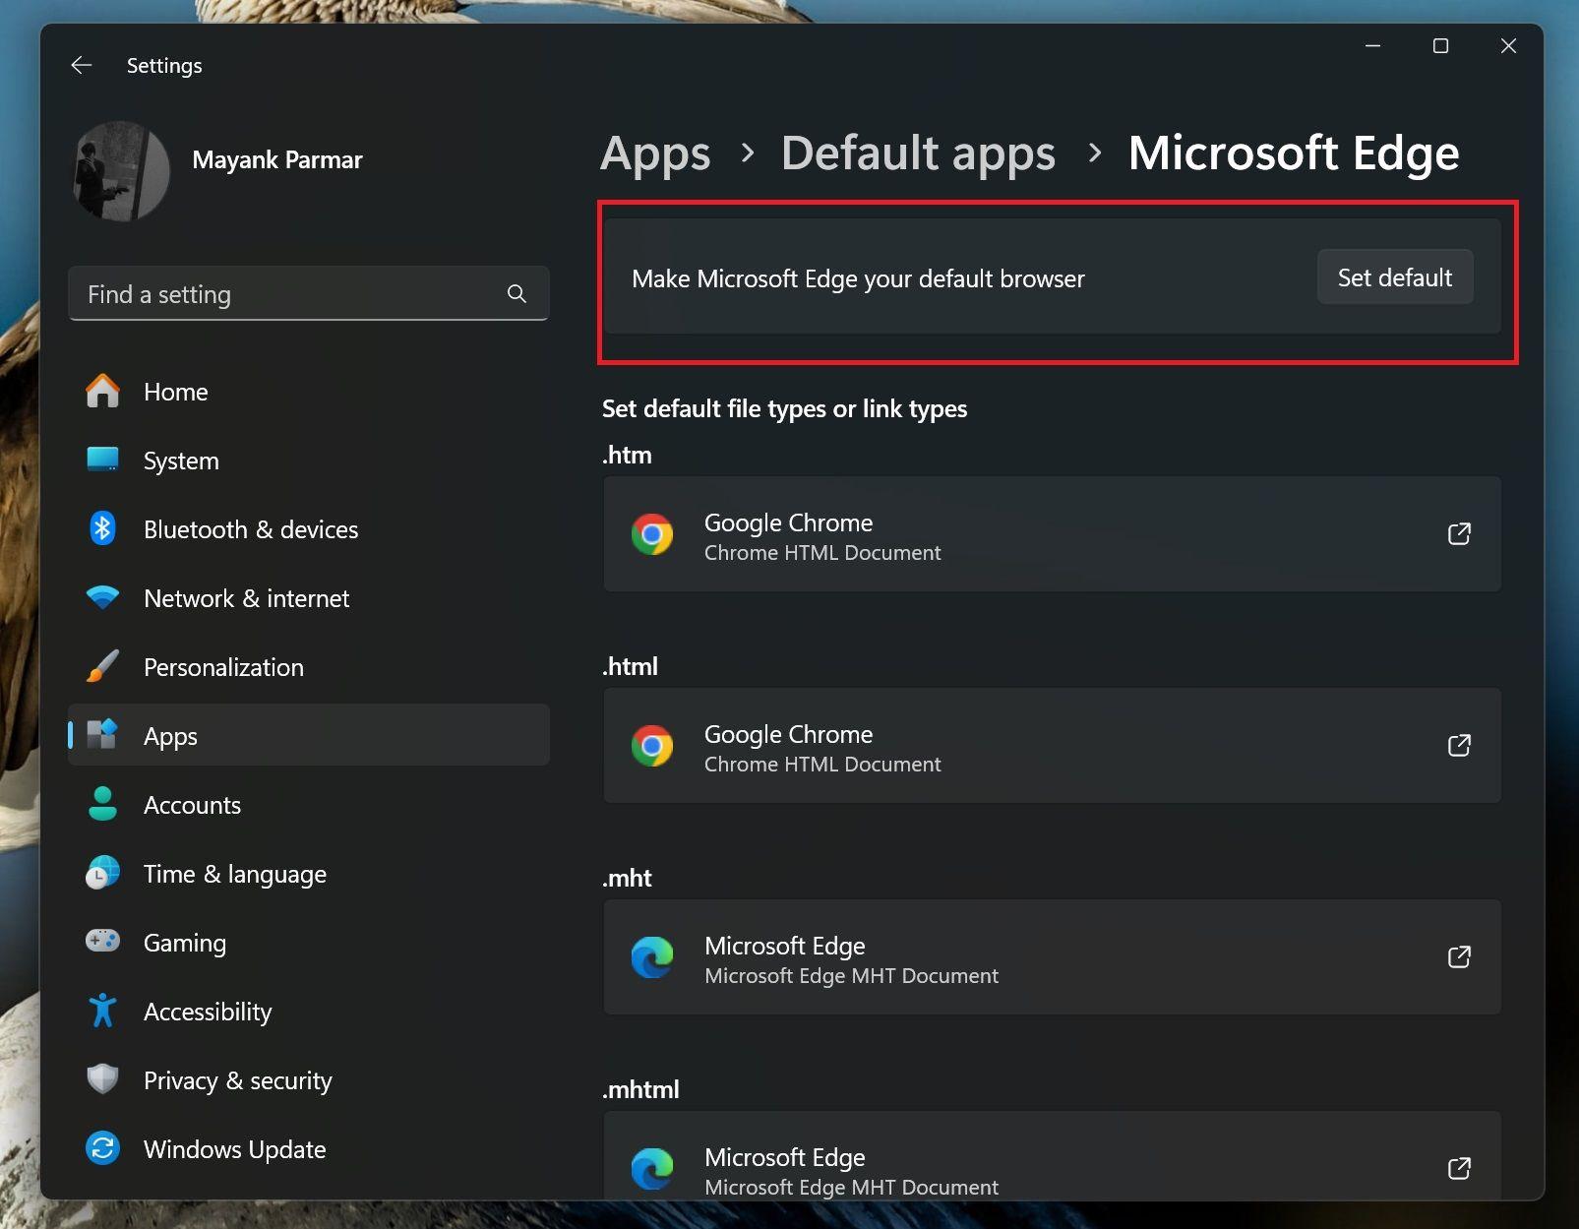Go to Personalization settings

click(x=223, y=667)
